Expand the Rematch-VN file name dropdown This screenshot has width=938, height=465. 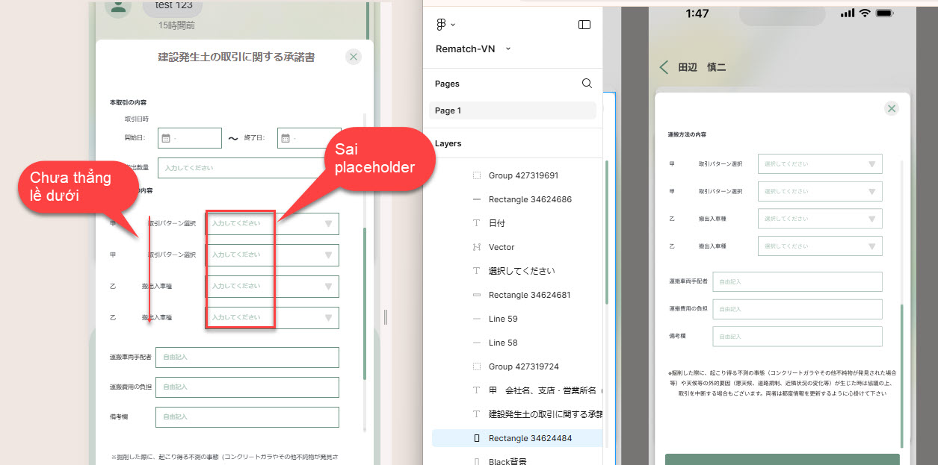click(x=508, y=49)
